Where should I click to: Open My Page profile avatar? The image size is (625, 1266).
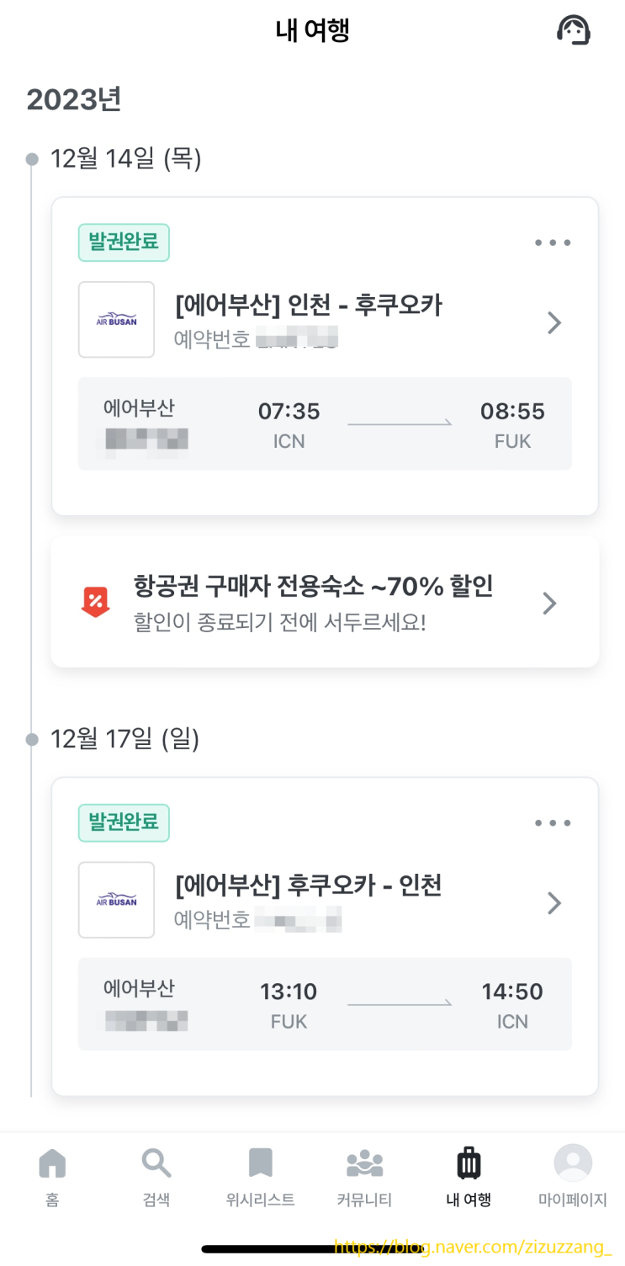point(573,1164)
